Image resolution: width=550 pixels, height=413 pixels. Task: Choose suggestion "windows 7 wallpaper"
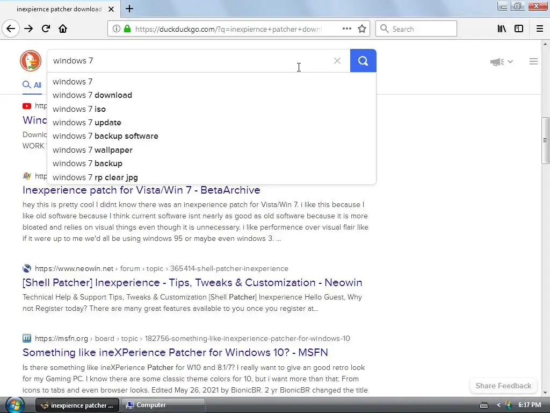(x=212, y=150)
